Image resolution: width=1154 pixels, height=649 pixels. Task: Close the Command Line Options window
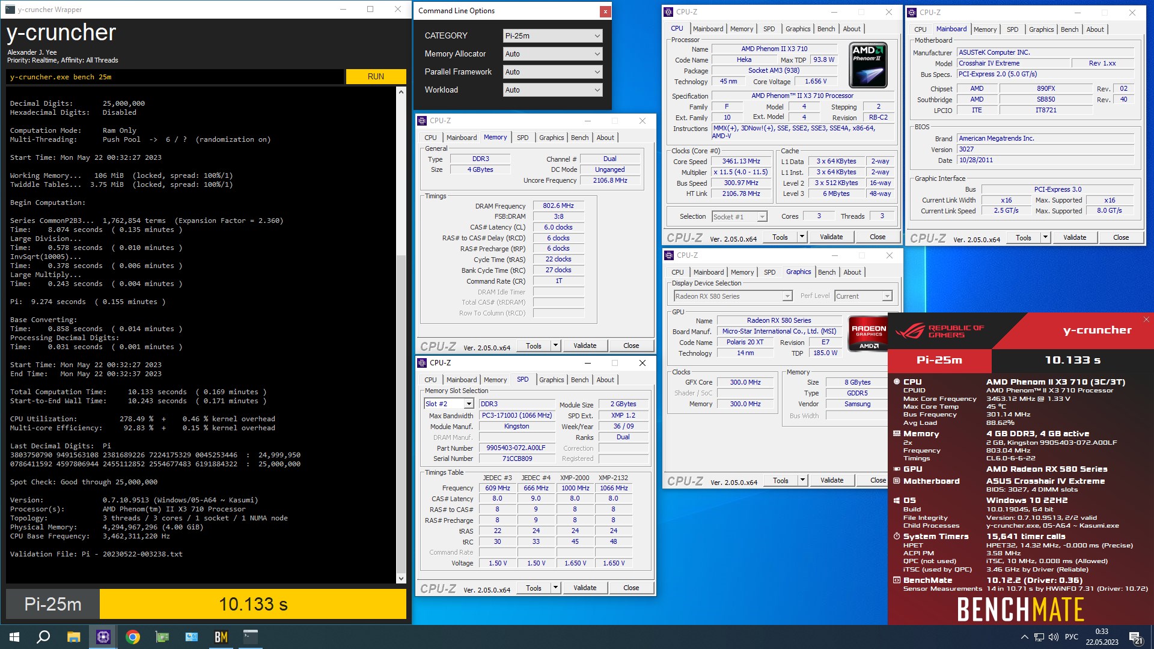pyautogui.click(x=605, y=11)
